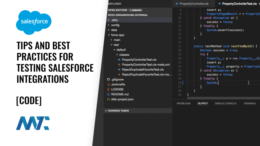Click the Salesforce cloud logo

[34, 22]
